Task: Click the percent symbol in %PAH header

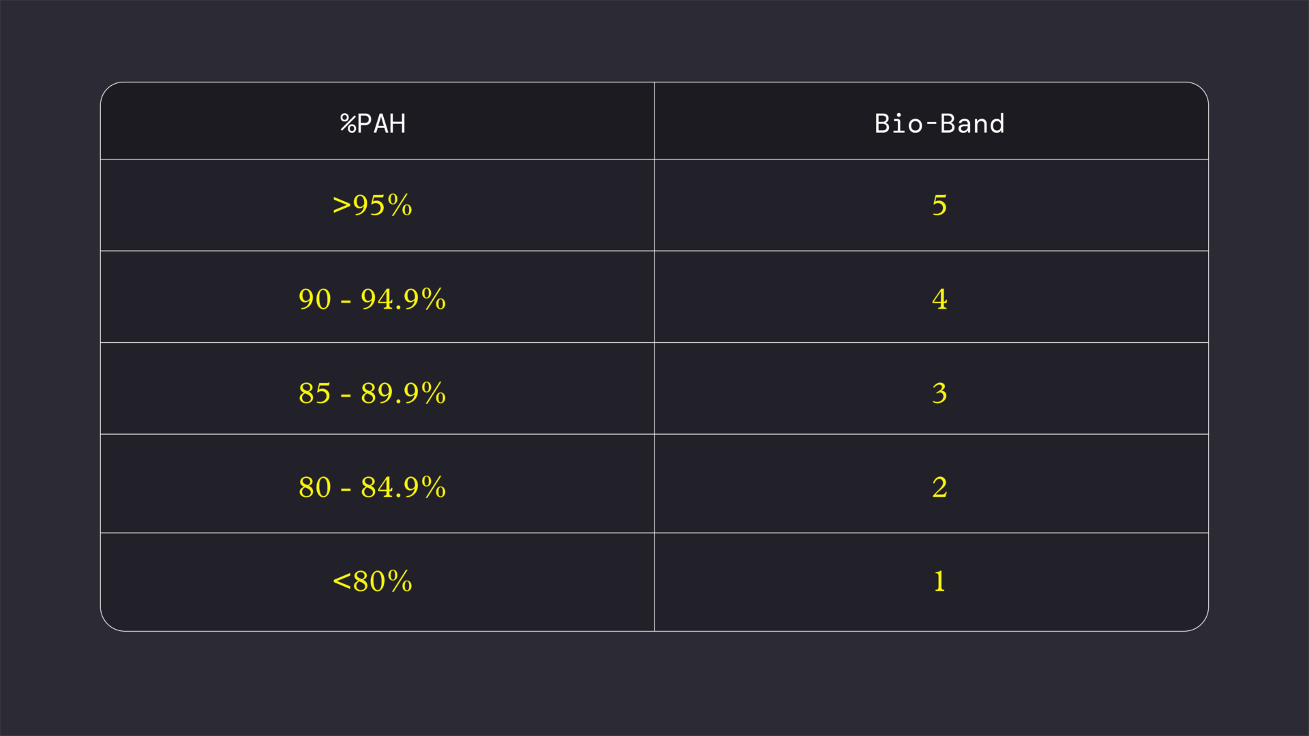Action: tap(348, 123)
